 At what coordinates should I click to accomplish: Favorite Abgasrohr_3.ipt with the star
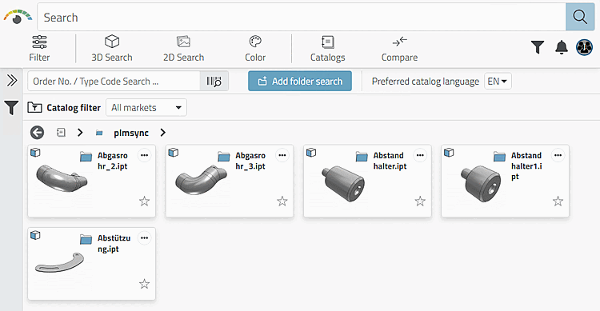(x=282, y=201)
